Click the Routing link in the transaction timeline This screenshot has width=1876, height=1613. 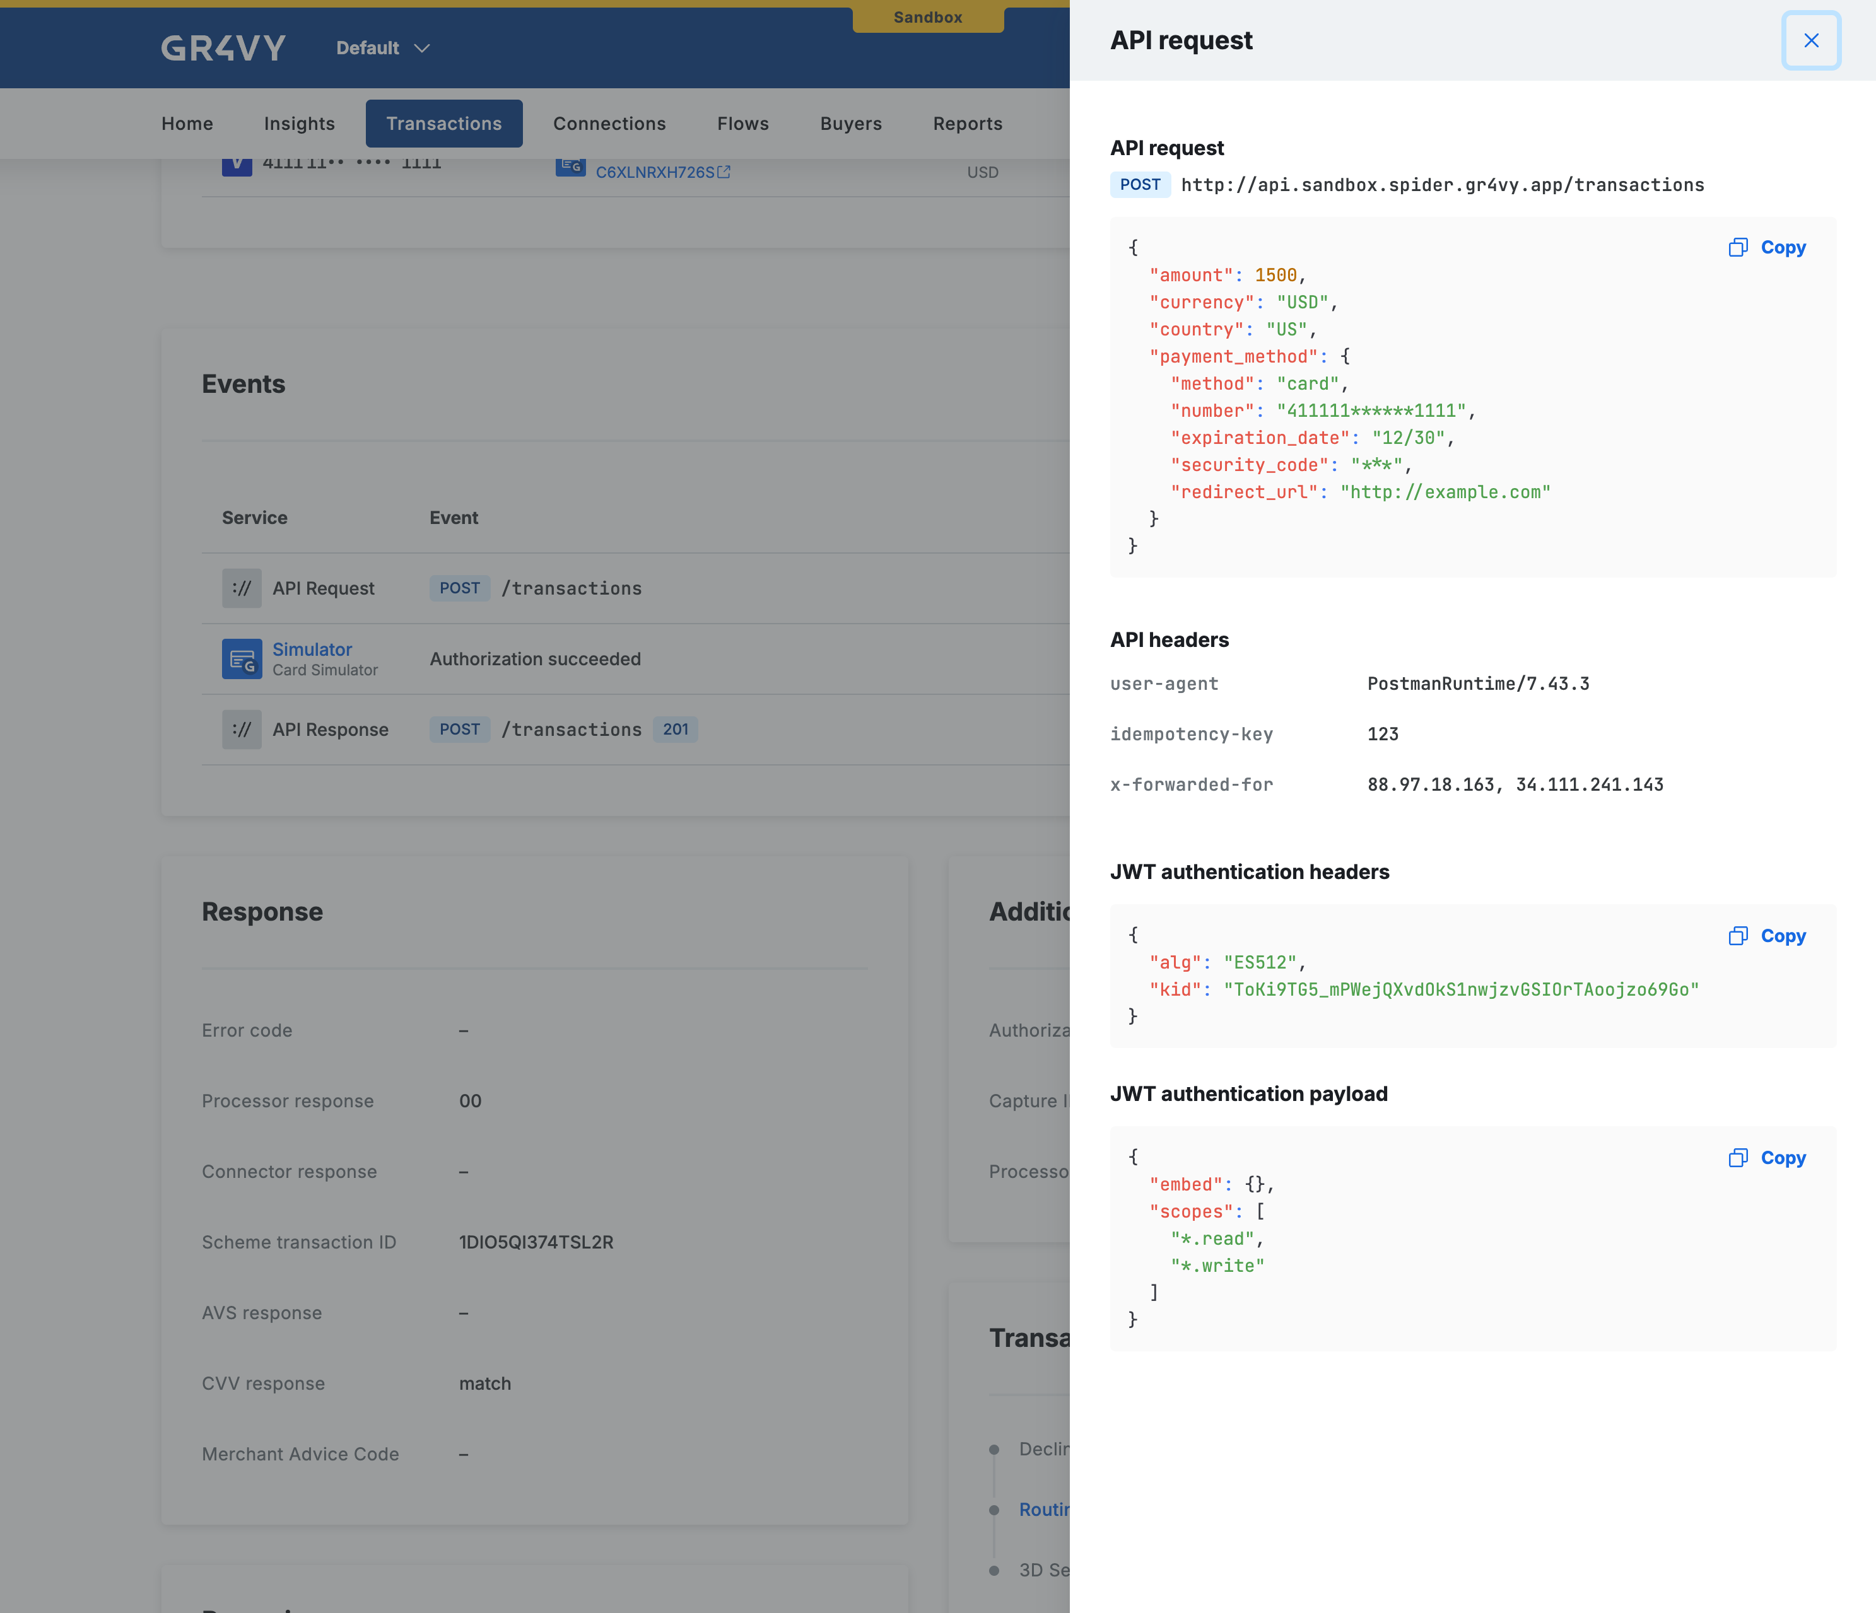tap(1046, 1509)
